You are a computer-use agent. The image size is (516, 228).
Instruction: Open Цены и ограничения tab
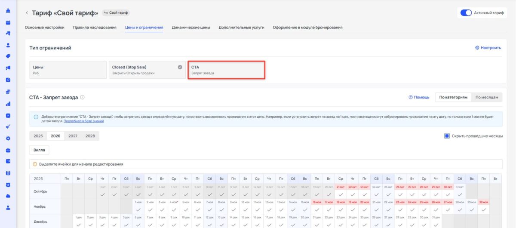(x=144, y=28)
